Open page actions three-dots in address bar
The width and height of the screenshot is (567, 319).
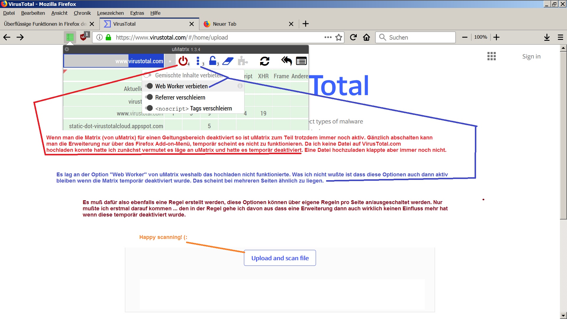328,37
